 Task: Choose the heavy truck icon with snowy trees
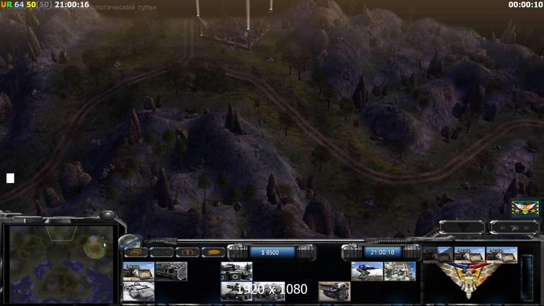click(236, 271)
